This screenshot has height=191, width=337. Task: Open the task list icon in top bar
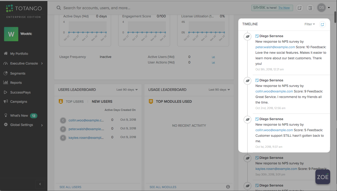pos(310,8)
